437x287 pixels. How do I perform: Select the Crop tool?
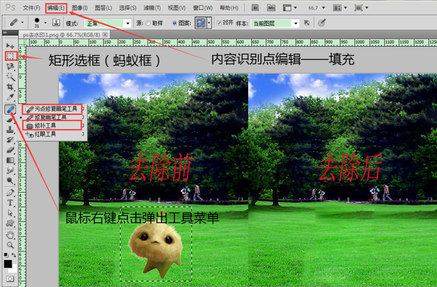pyautogui.click(x=10, y=86)
